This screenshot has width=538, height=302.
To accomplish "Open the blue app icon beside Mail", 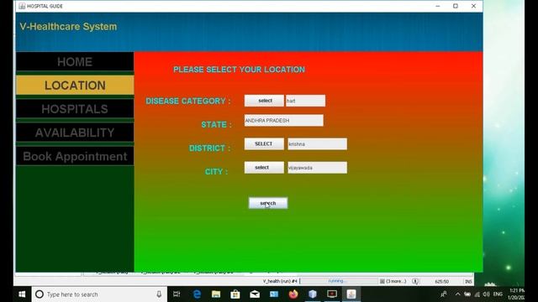I will tap(274, 294).
